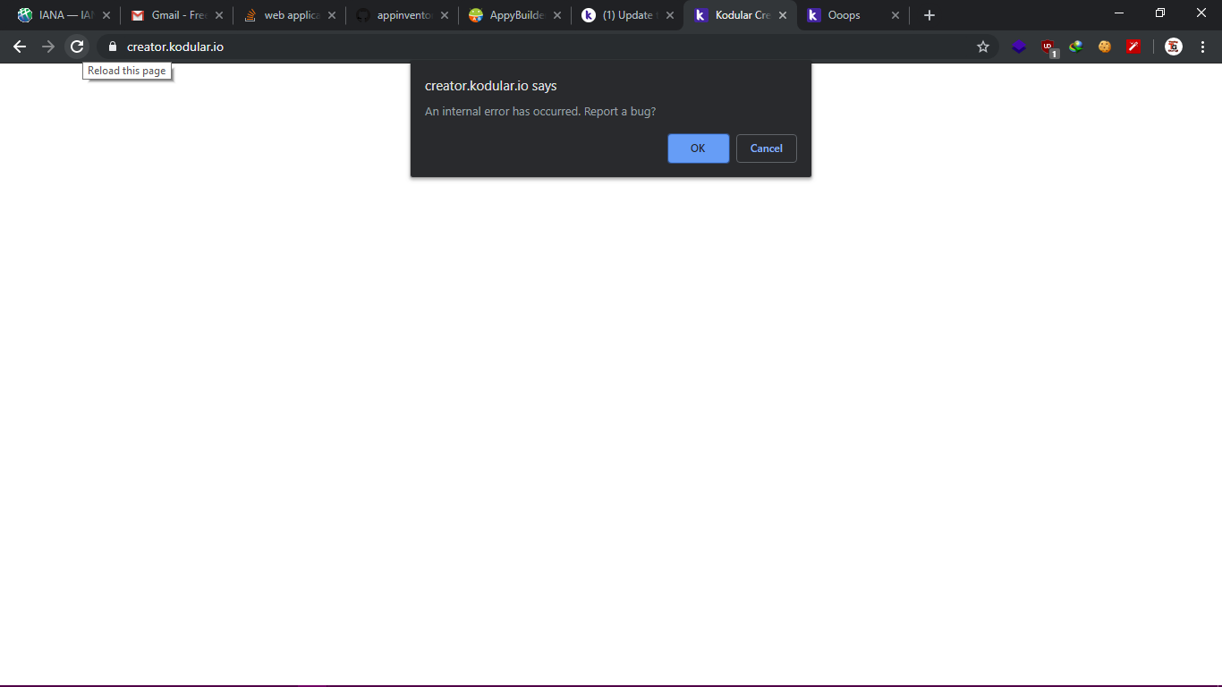The width and height of the screenshot is (1222, 687).
Task: Open the Chrome three-dot menu
Action: tap(1202, 47)
